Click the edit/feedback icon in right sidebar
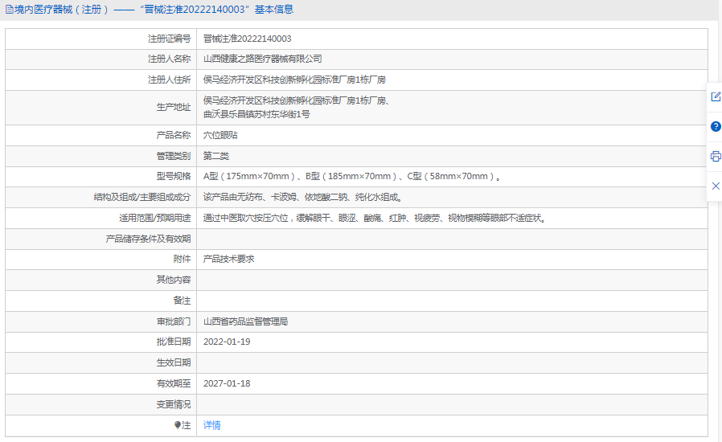 point(715,96)
